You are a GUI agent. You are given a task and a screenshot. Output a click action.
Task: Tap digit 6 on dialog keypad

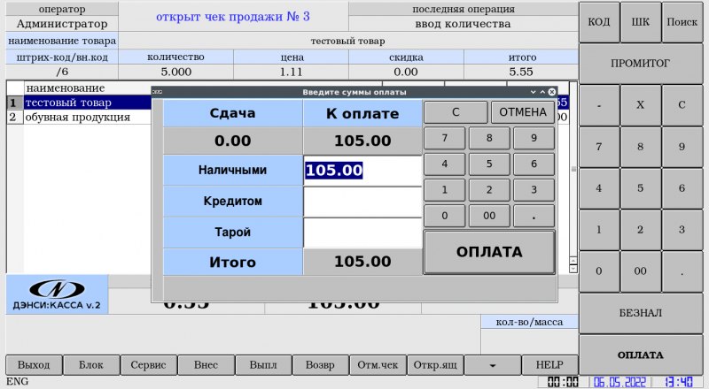534,164
